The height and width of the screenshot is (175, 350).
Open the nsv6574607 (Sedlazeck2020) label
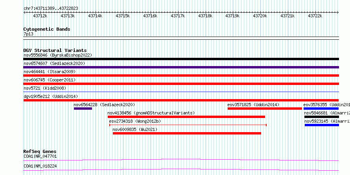pyautogui.click(x=54, y=63)
